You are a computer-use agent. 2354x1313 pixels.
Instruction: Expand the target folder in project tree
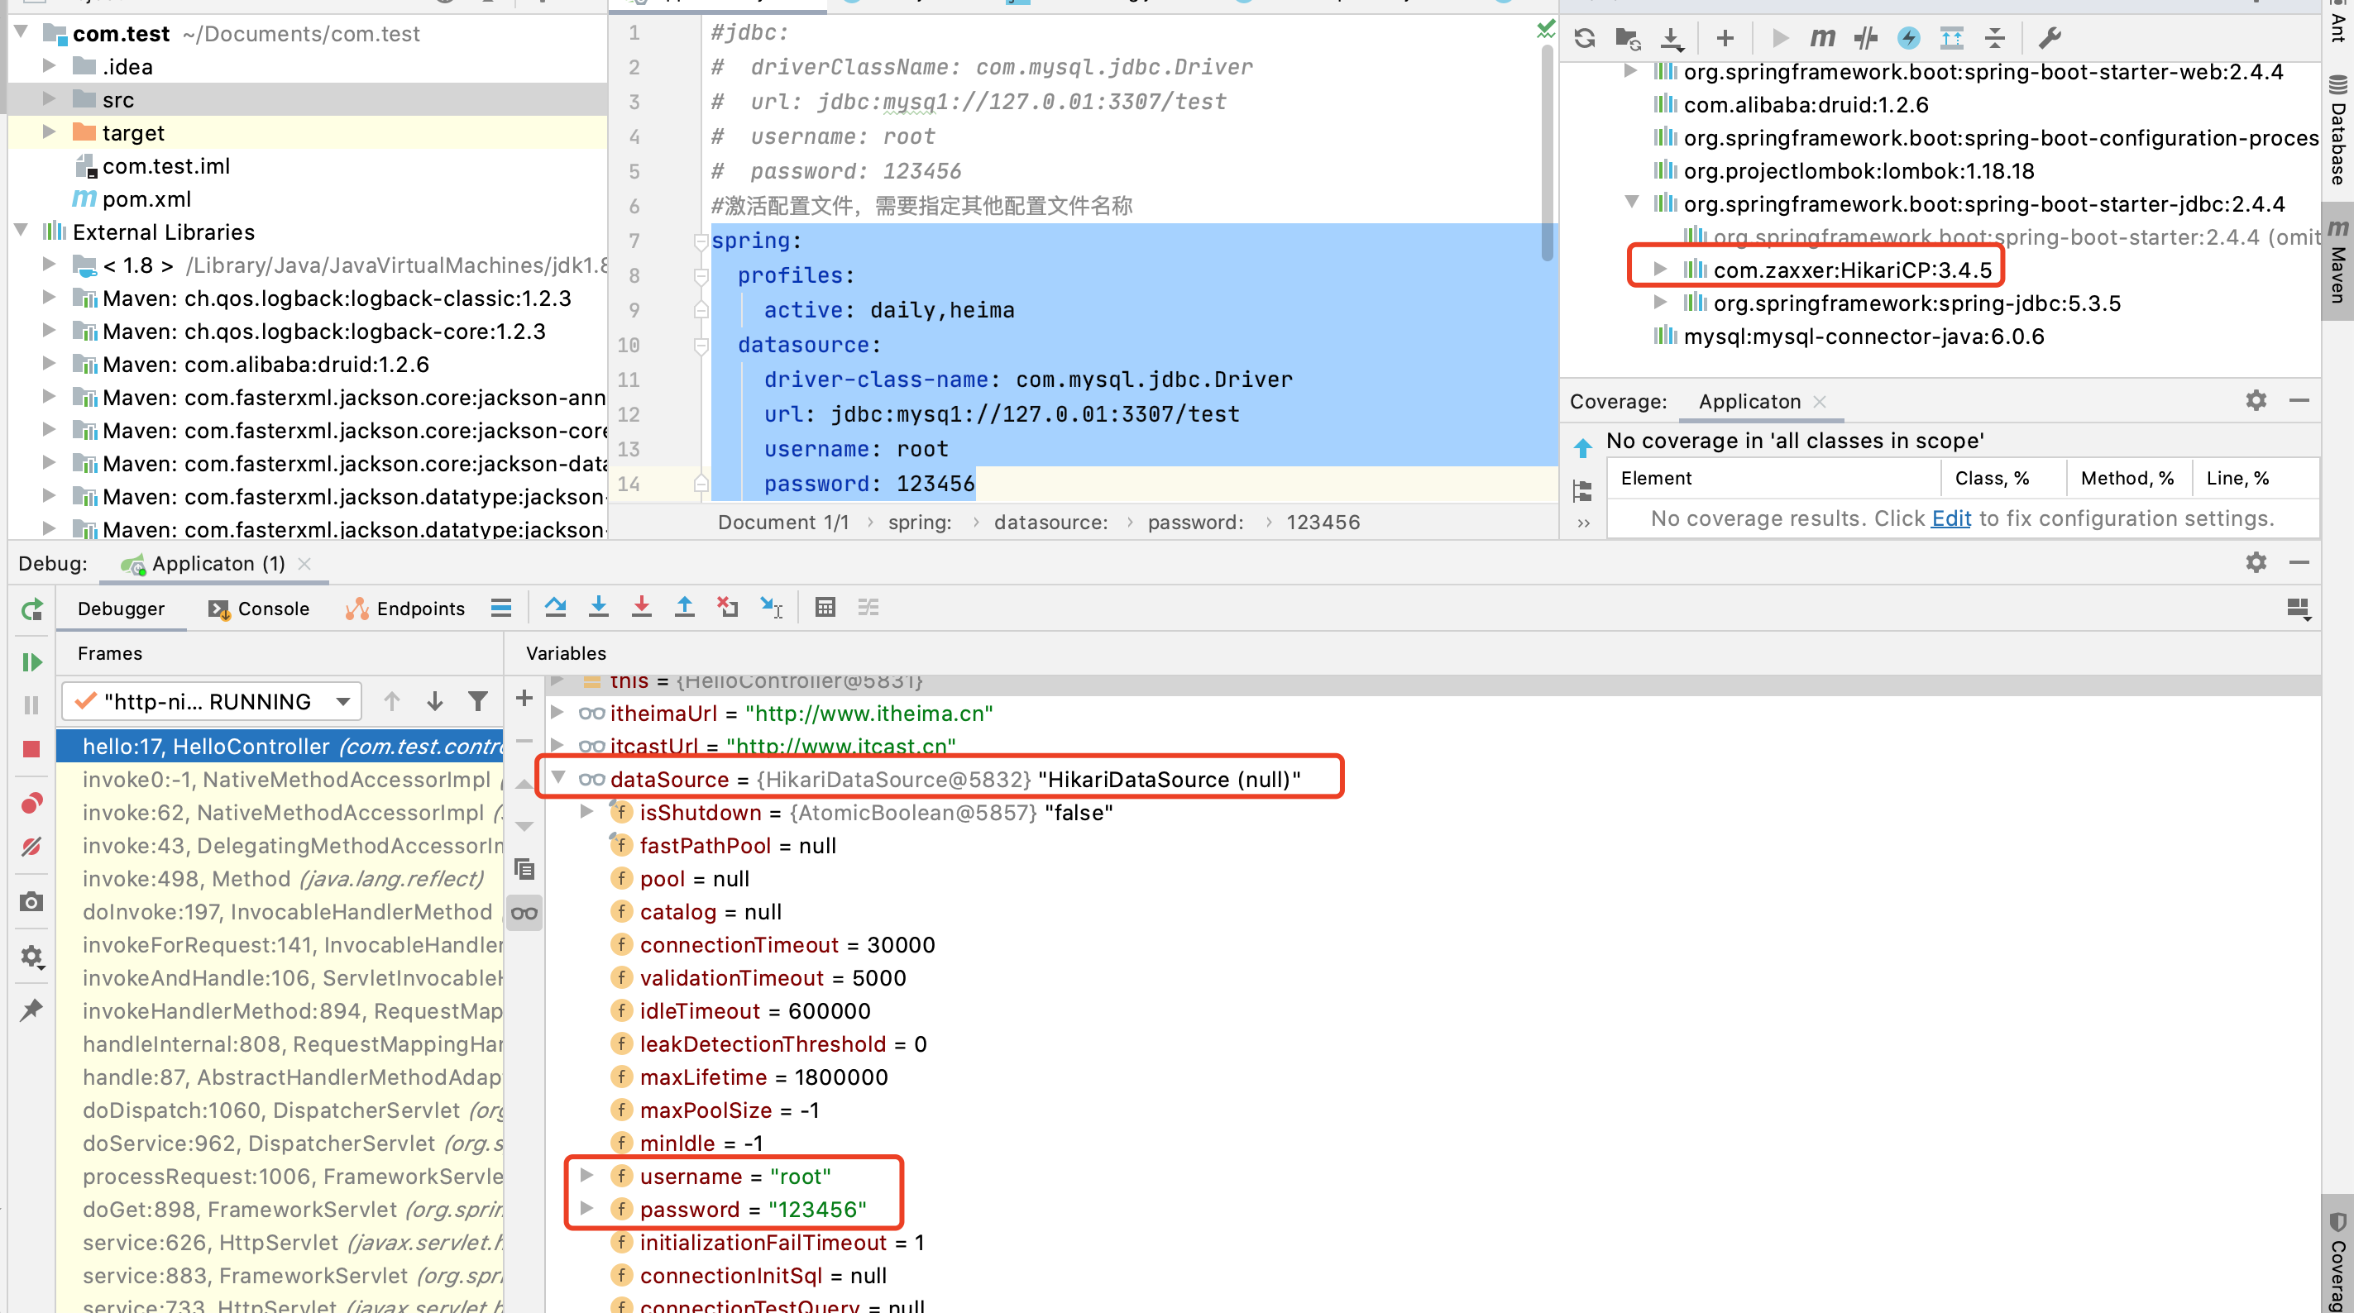tap(50, 132)
